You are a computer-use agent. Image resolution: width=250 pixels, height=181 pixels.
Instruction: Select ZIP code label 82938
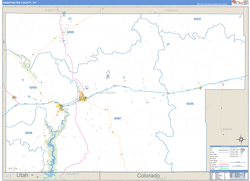pos(29,133)
